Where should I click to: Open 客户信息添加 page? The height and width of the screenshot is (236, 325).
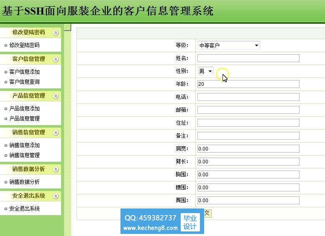click(24, 72)
